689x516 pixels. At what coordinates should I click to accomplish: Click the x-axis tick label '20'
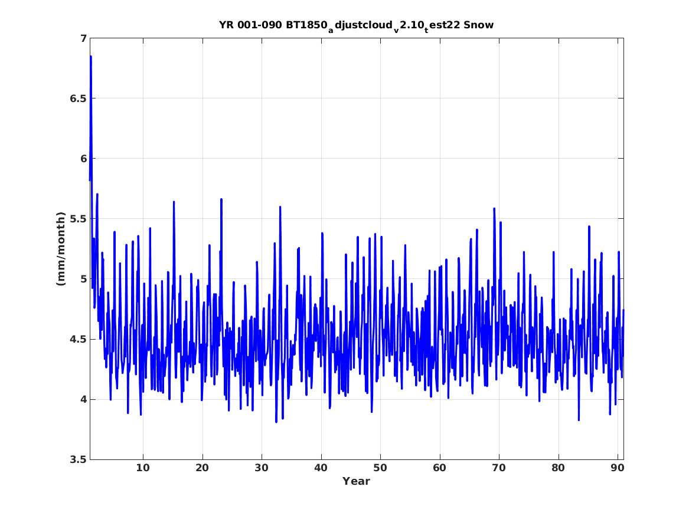coord(202,468)
